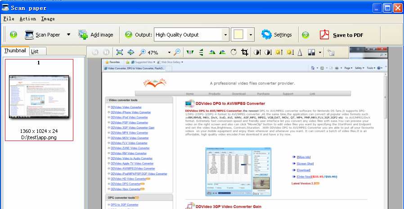Increase image contrast
404x209 pixels.
[257, 52]
